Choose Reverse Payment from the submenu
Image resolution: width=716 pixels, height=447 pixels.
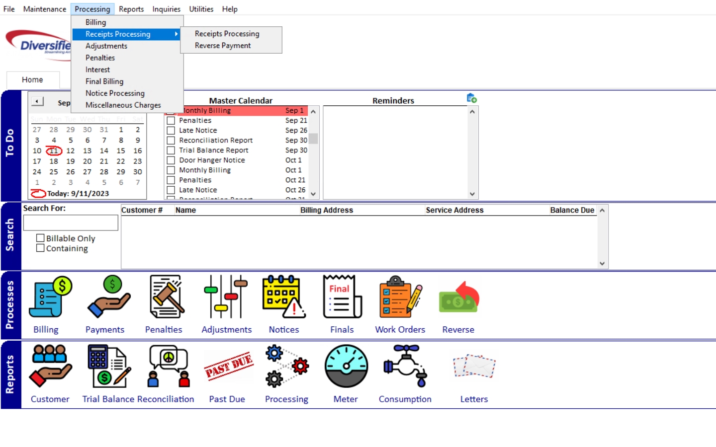[223, 46]
